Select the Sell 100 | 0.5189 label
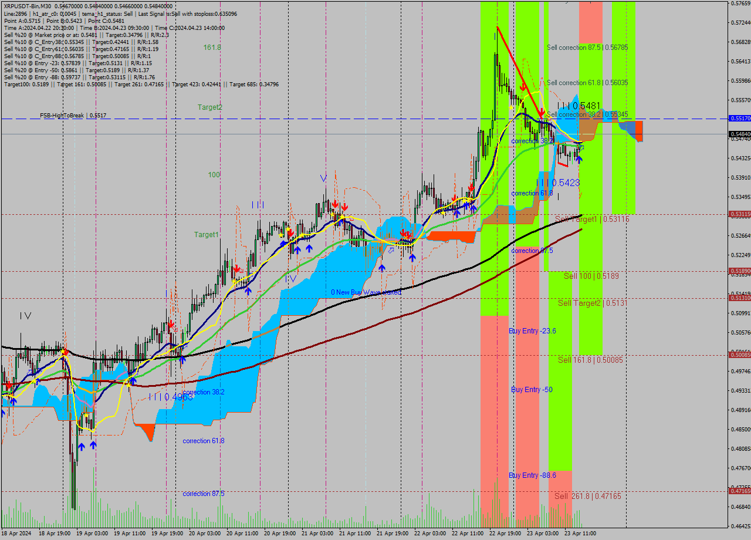751x540 pixels. pyautogui.click(x=591, y=276)
